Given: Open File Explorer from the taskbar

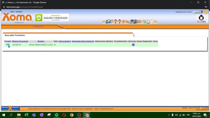Looking at the screenshot, I should coord(19,115).
